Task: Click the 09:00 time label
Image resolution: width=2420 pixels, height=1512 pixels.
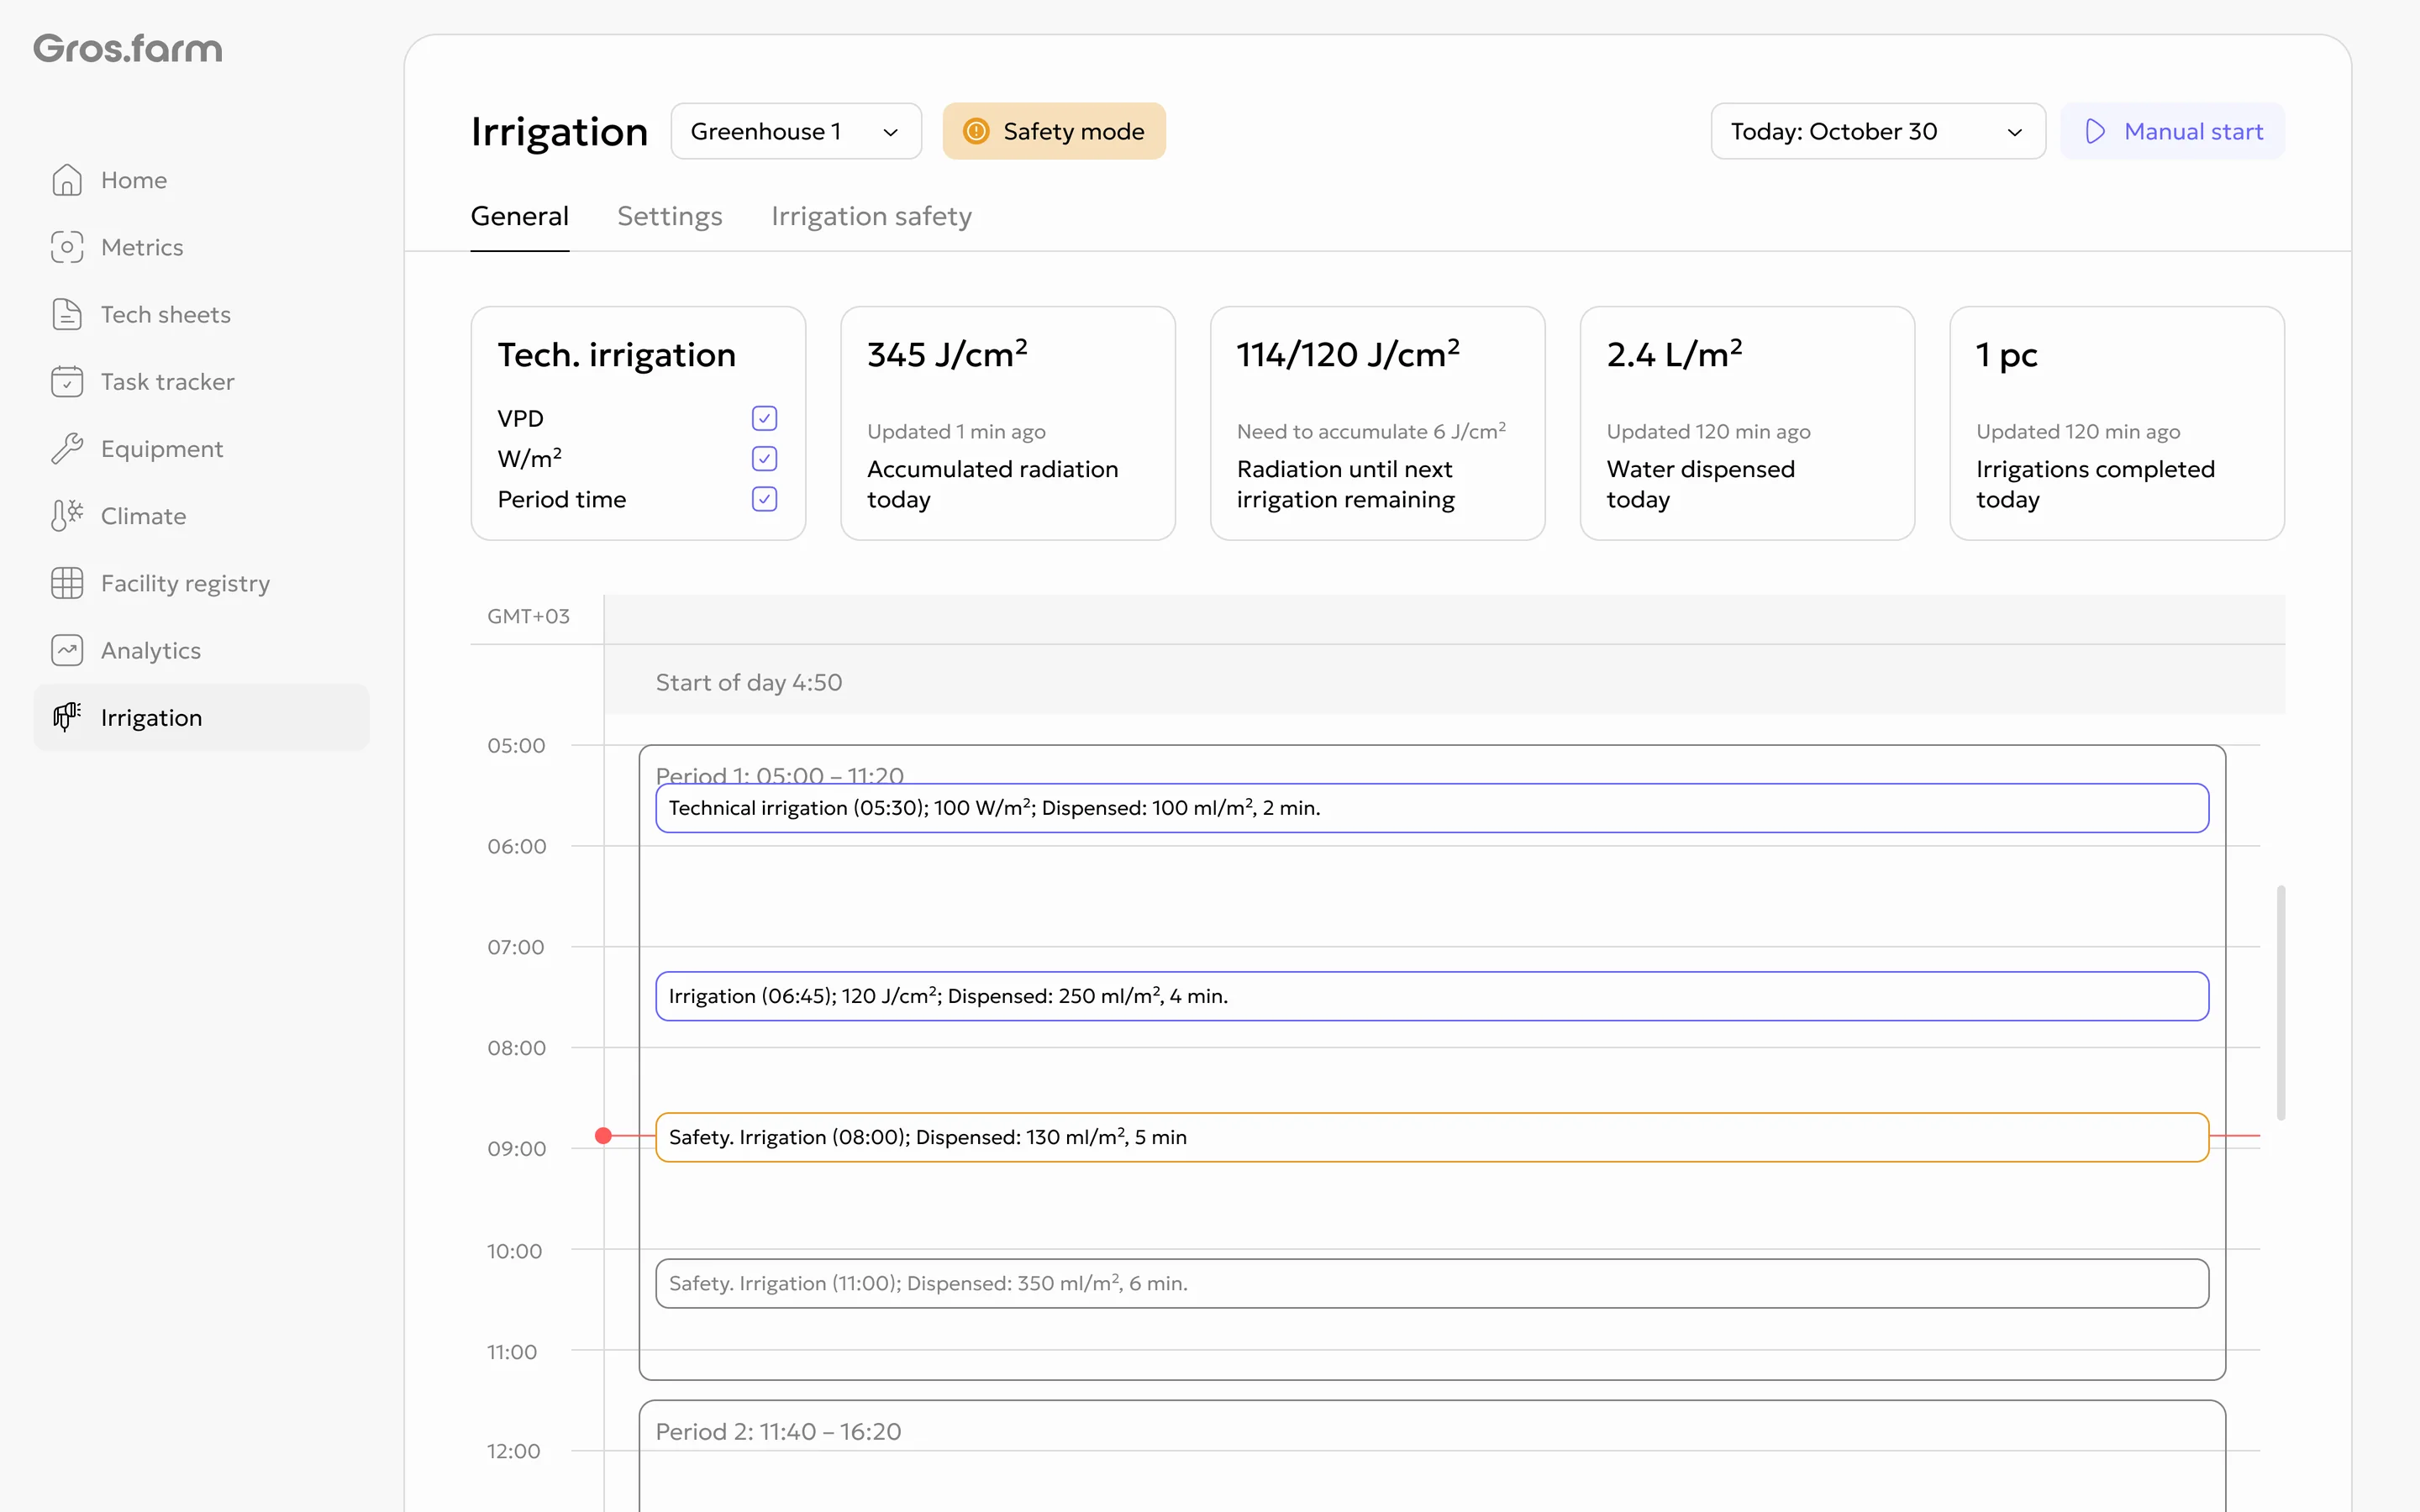Action: [x=516, y=1149]
